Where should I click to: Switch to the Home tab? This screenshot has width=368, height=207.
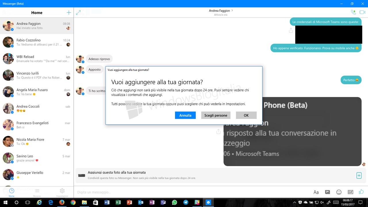[11, 193]
